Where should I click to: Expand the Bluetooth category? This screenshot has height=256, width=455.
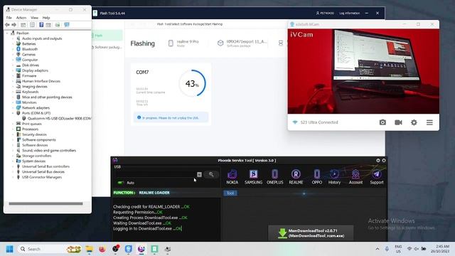[13, 49]
